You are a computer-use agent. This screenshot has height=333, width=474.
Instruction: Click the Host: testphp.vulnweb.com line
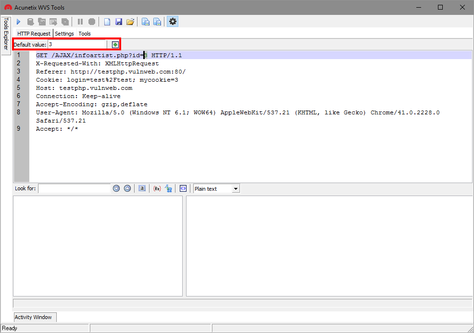click(84, 88)
